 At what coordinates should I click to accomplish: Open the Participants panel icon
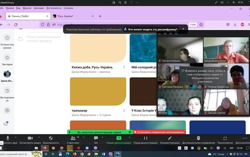point(73,138)
